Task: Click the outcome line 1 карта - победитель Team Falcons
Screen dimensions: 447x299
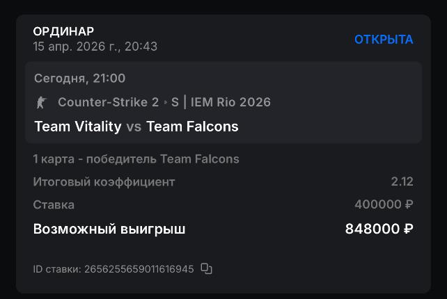Action: pos(136,159)
